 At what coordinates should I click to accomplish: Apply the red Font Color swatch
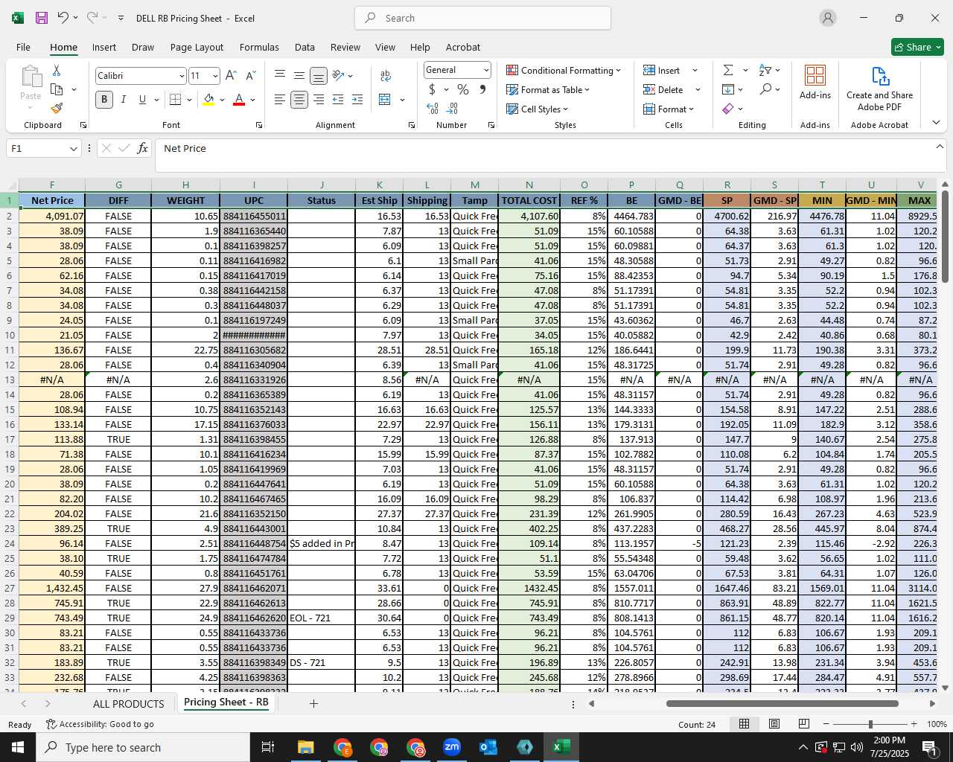point(239,100)
